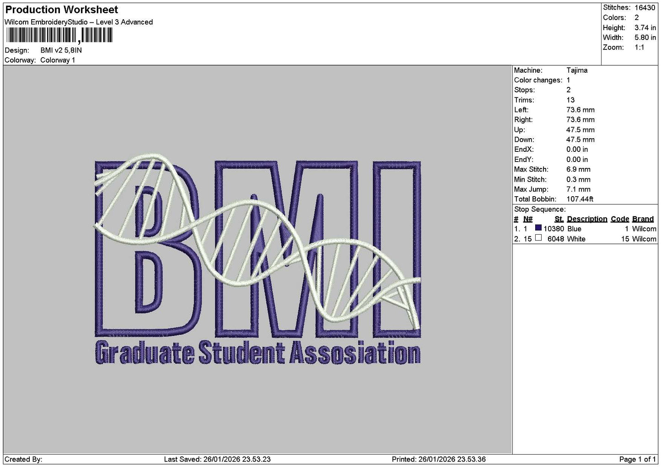Click the 'Description' column header
Image resolution: width=661 pixels, height=467 pixels.
tap(587, 219)
